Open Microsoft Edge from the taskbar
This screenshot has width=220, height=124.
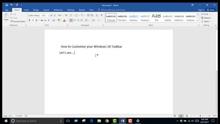[91, 121]
